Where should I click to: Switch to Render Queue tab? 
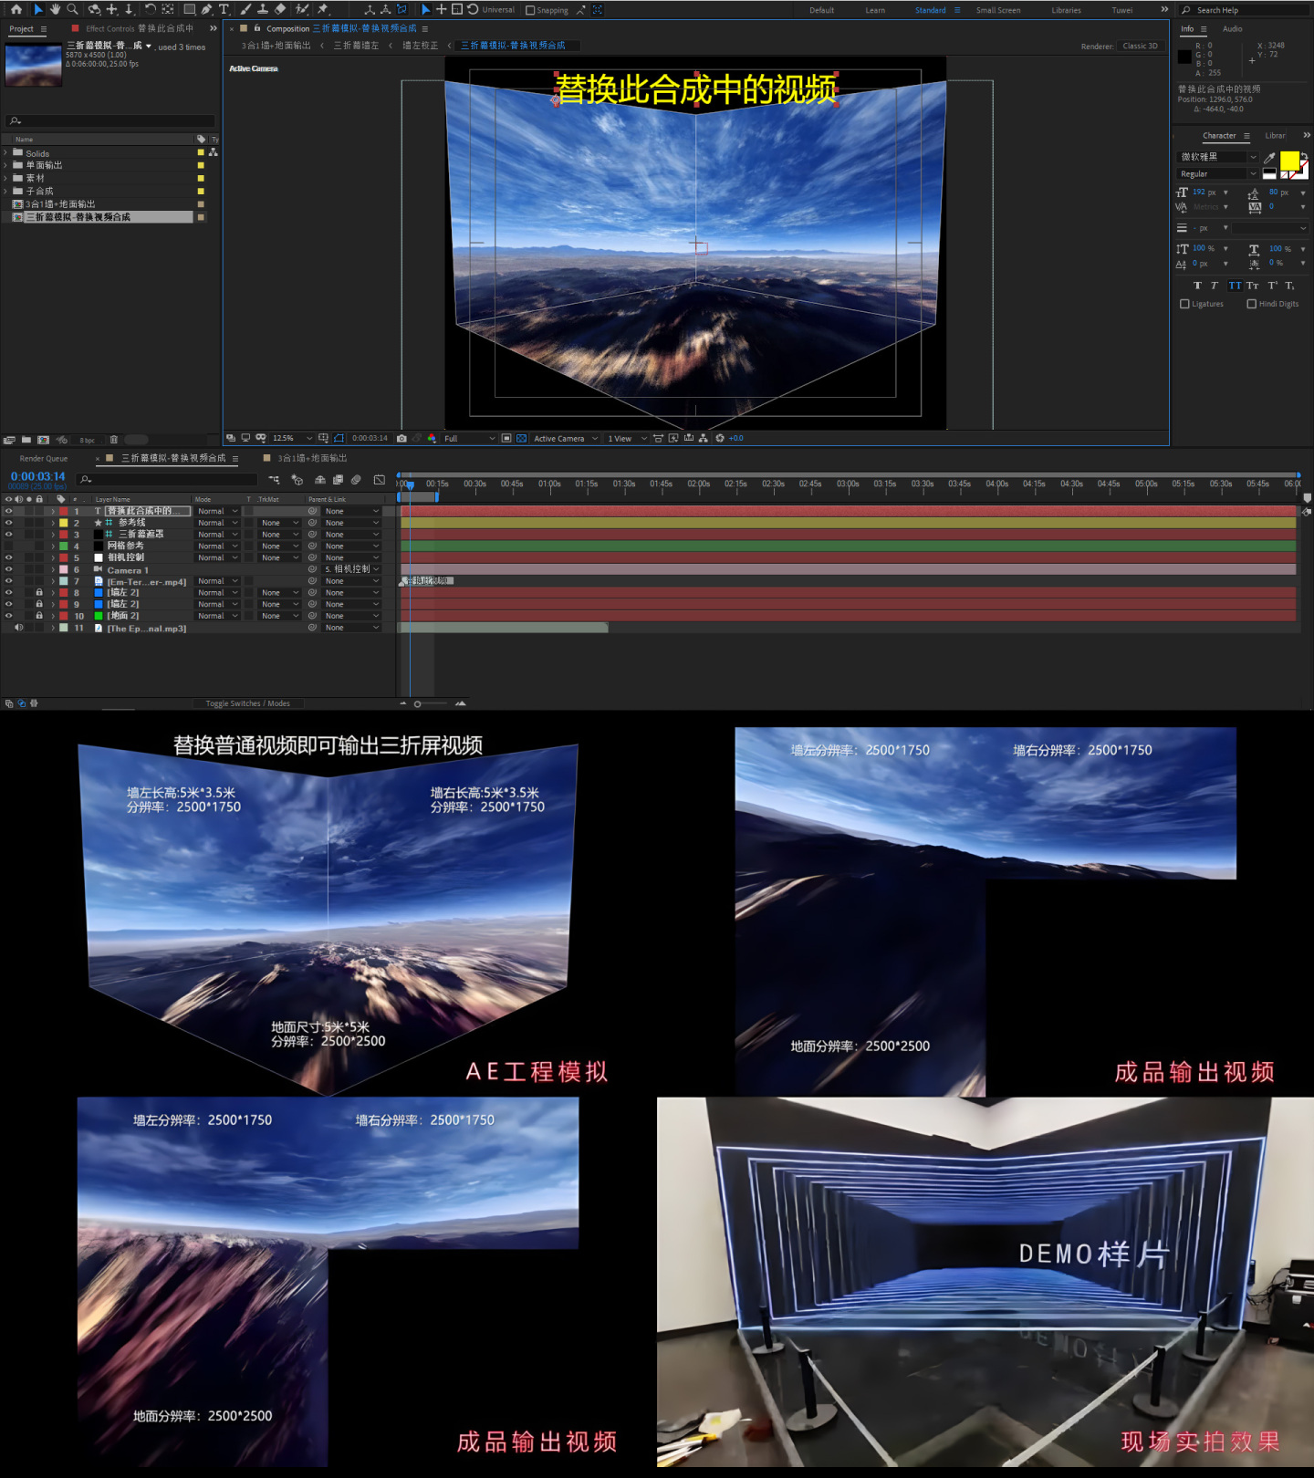44,458
